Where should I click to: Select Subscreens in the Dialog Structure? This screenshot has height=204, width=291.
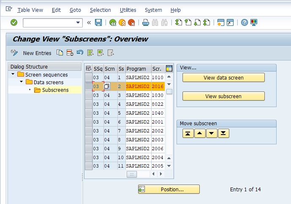[55, 90]
